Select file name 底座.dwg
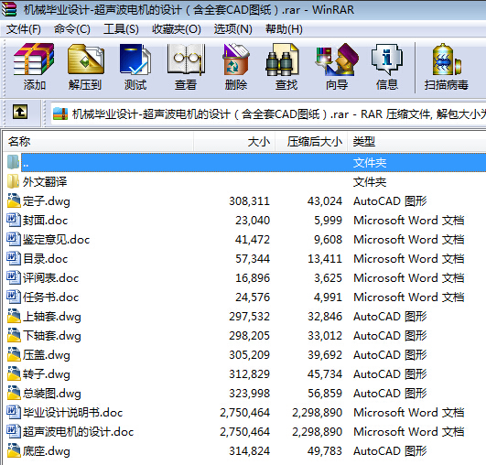This screenshot has width=486, height=465. pos(46,451)
